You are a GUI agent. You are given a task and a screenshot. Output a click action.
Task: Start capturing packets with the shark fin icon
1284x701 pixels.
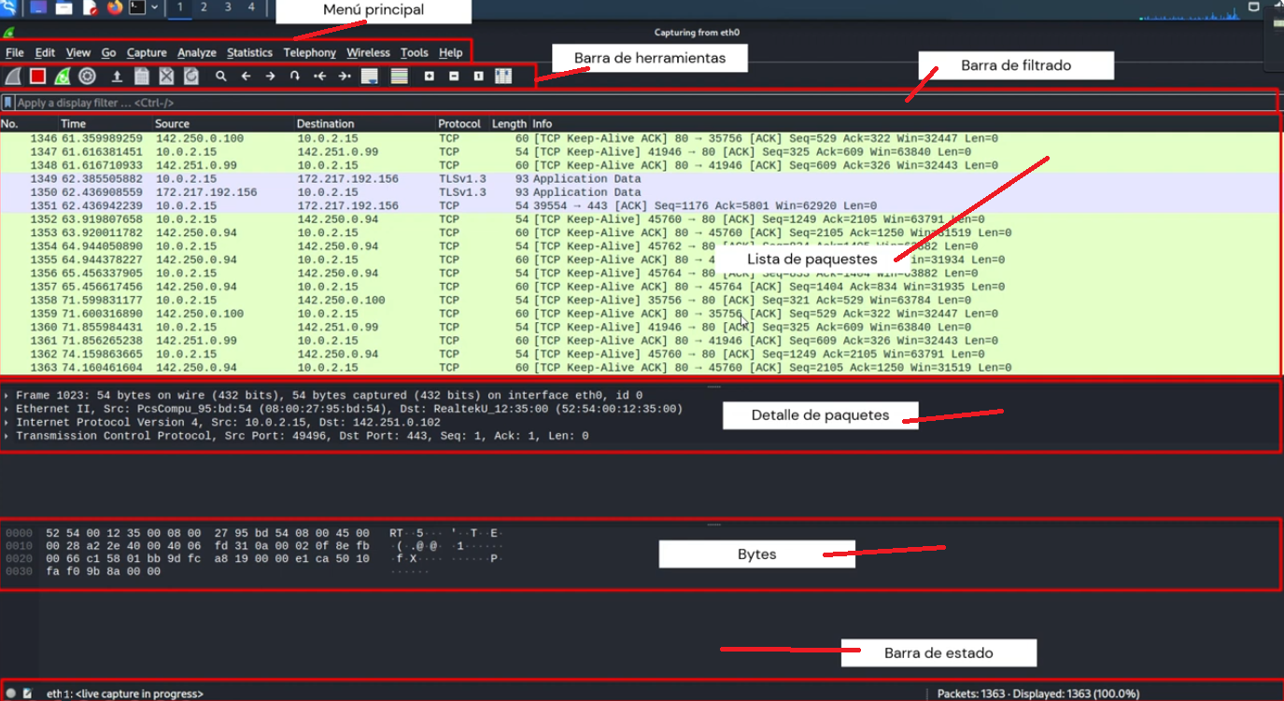(13, 77)
